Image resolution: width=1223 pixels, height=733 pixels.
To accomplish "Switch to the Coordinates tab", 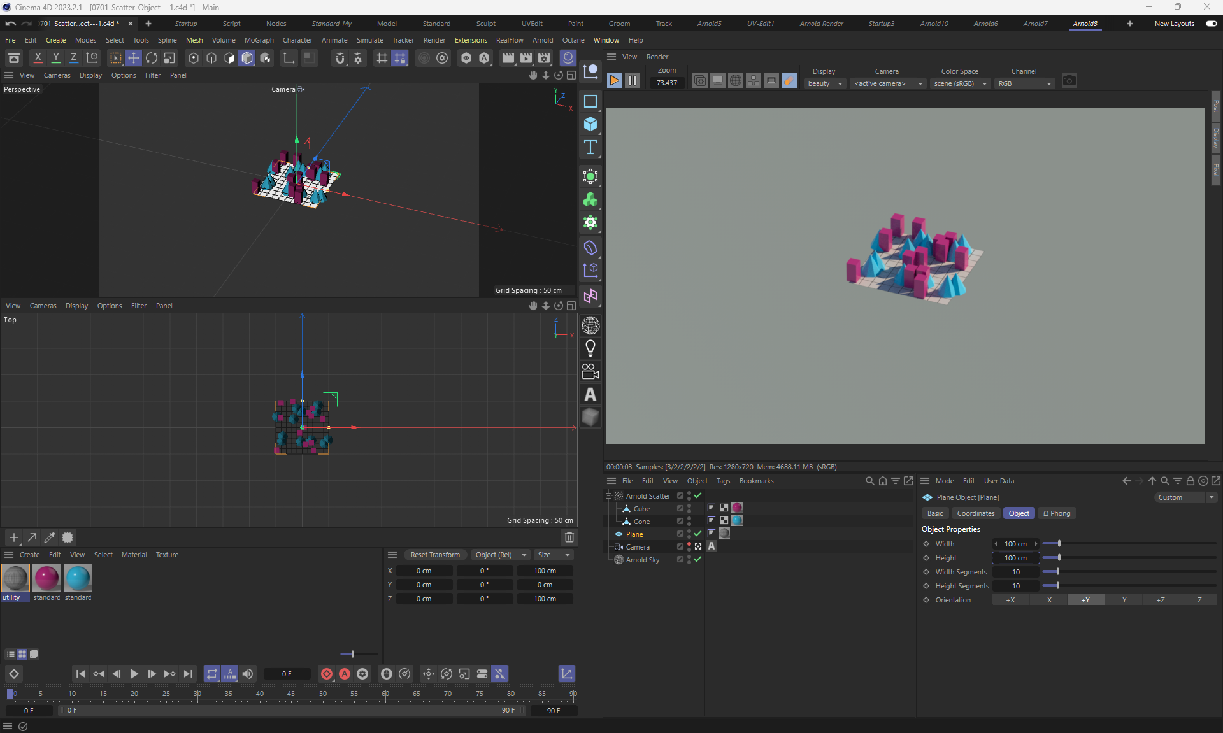I will [975, 513].
